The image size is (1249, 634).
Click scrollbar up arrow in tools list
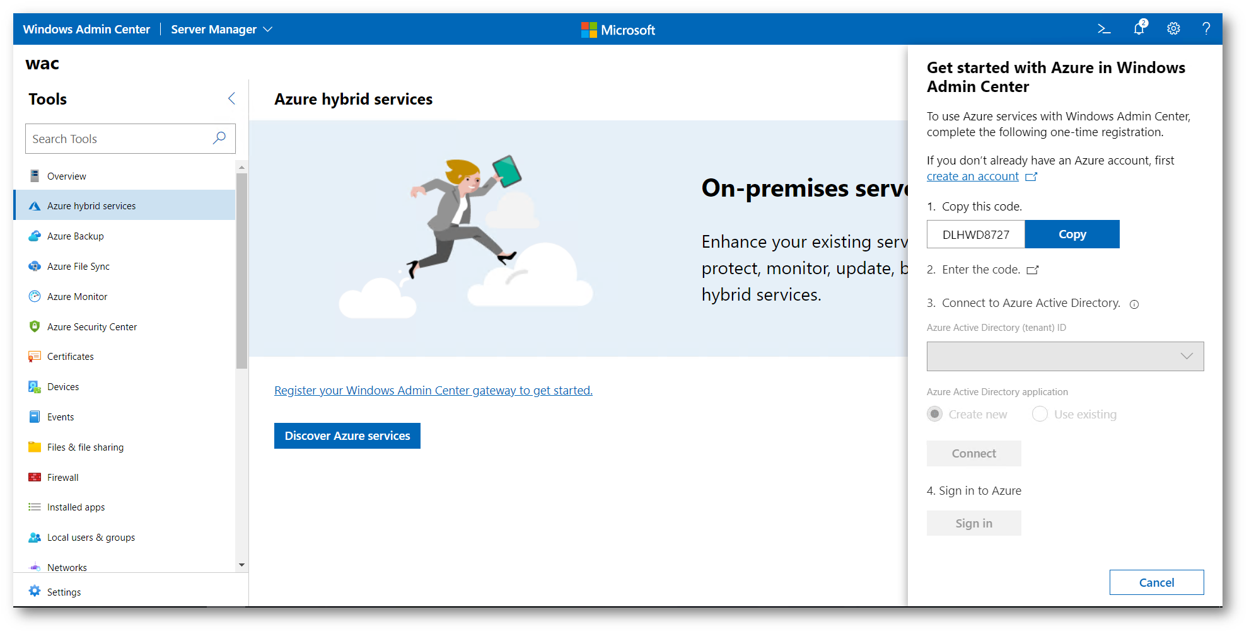[x=241, y=168]
